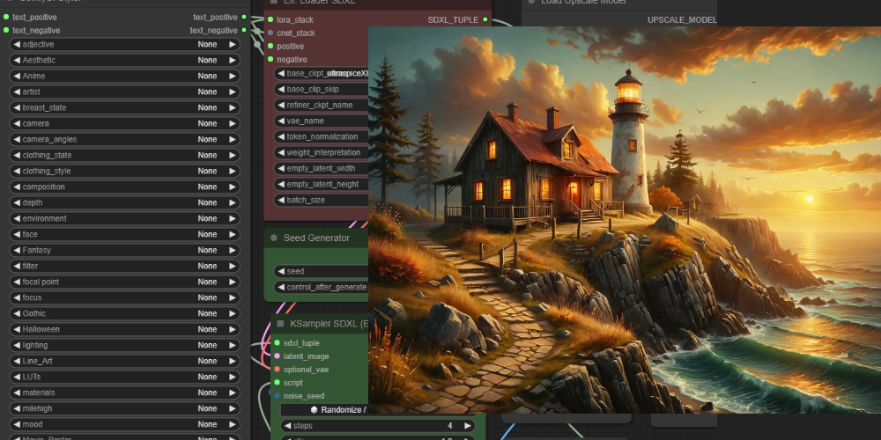Click the text_negative input port of the styler node
Image resolution: width=881 pixels, height=440 pixels.
(x=6, y=30)
